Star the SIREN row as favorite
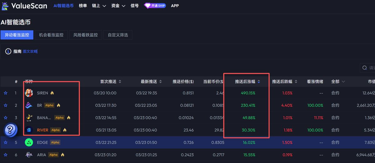This screenshot has height=163, width=375. point(5,93)
